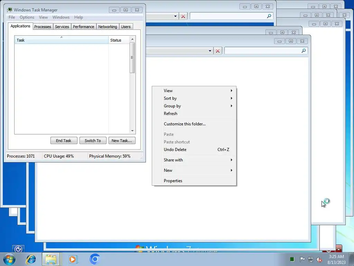Click the Task Manager title bar icon
The image size is (354, 266).
(x=9, y=10)
